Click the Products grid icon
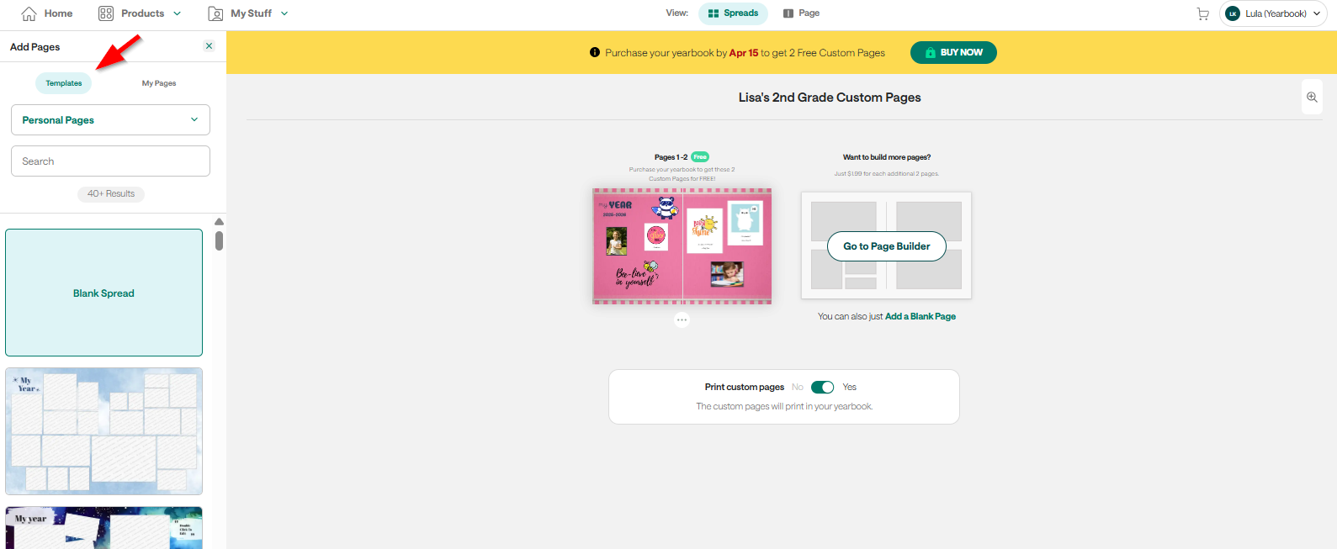 point(106,13)
